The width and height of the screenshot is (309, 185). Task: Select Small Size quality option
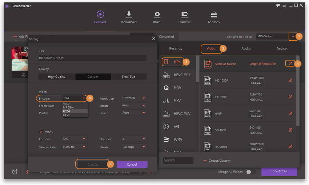point(128,76)
